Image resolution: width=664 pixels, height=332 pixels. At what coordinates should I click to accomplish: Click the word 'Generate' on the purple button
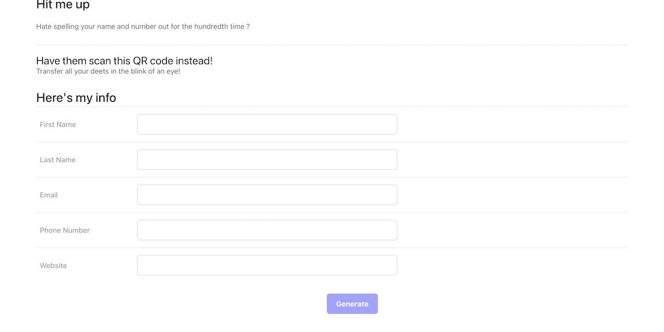tap(352, 304)
